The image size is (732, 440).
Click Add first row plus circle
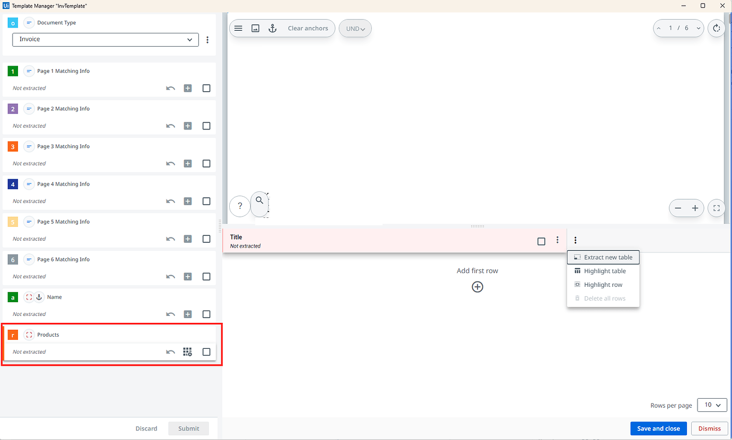click(x=477, y=287)
